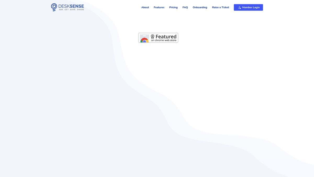Click the DeskSense logo
The height and width of the screenshot is (177, 314).
68,7
